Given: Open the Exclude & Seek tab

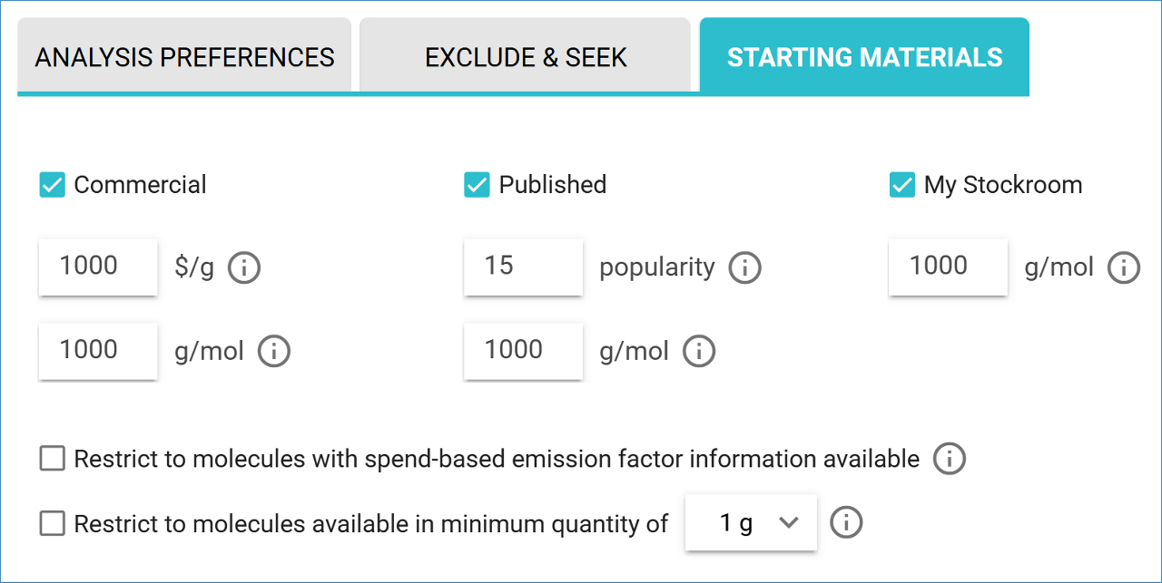Looking at the screenshot, I should pyautogui.click(x=526, y=57).
